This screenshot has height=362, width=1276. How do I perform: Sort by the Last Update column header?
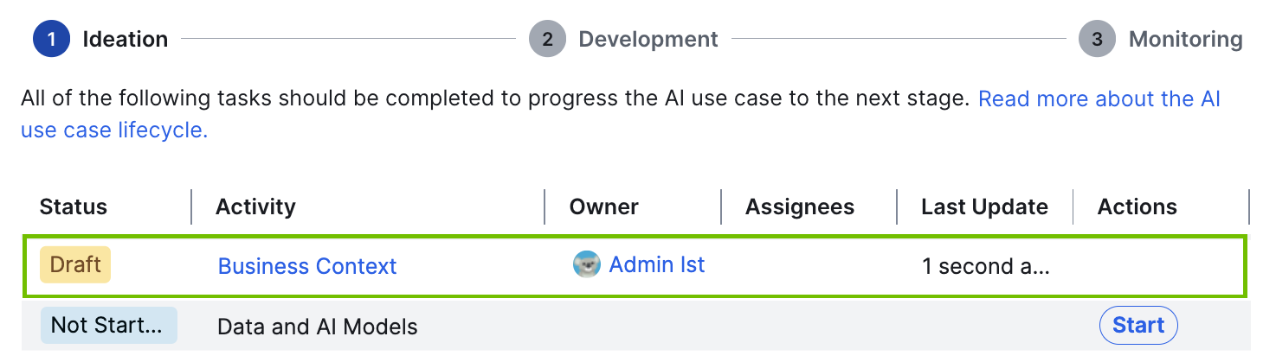click(x=984, y=207)
